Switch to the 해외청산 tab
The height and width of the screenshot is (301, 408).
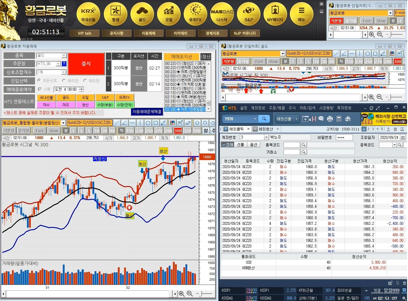click(x=266, y=129)
